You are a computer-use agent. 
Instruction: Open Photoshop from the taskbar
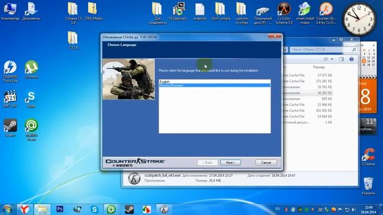coord(60,209)
